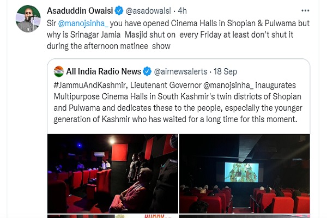
Task: Open the @manojsinha_ mention link
Action: (x=83, y=23)
